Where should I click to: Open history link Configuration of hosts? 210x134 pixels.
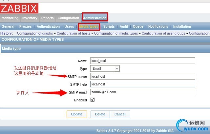pyautogui.click(x=73, y=33)
